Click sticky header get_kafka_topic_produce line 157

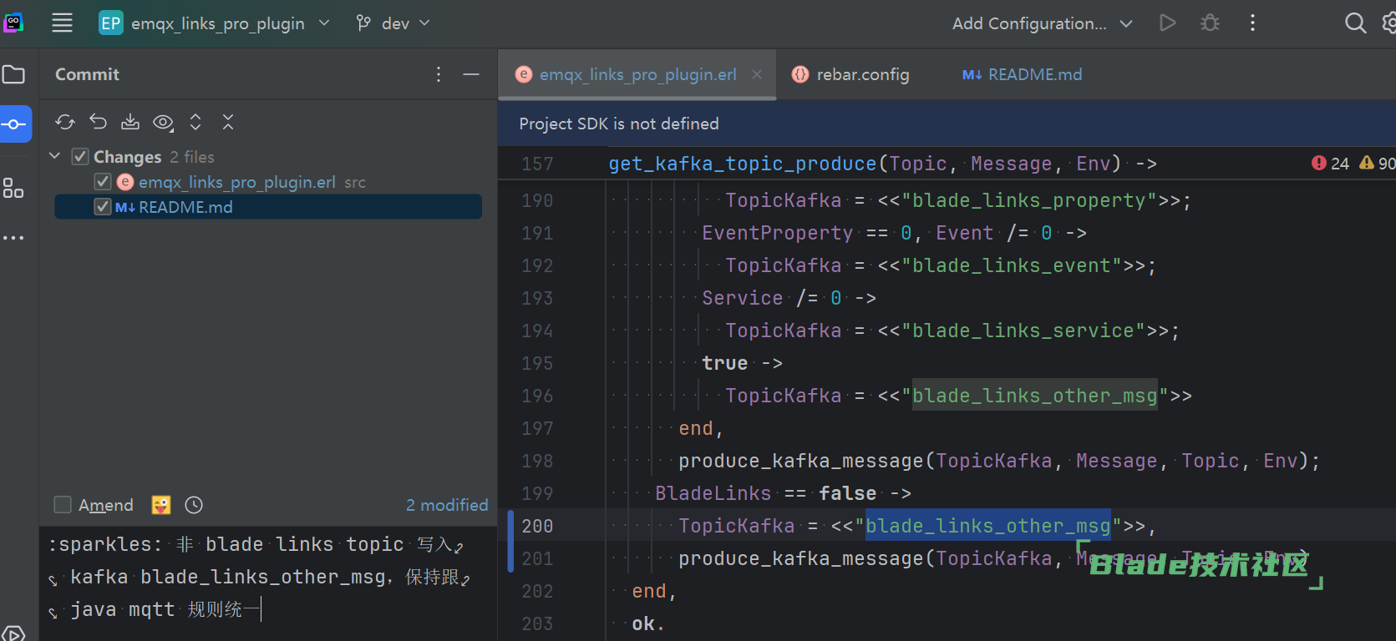[x=882, y=164]
